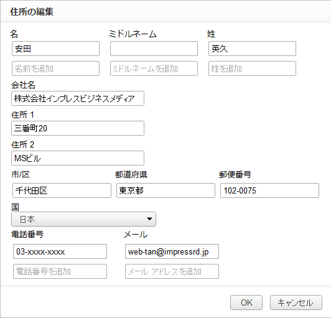Click the 住所 1 field with 三番町20
This screenshot has height=318, width=331.
pos(78,128)
